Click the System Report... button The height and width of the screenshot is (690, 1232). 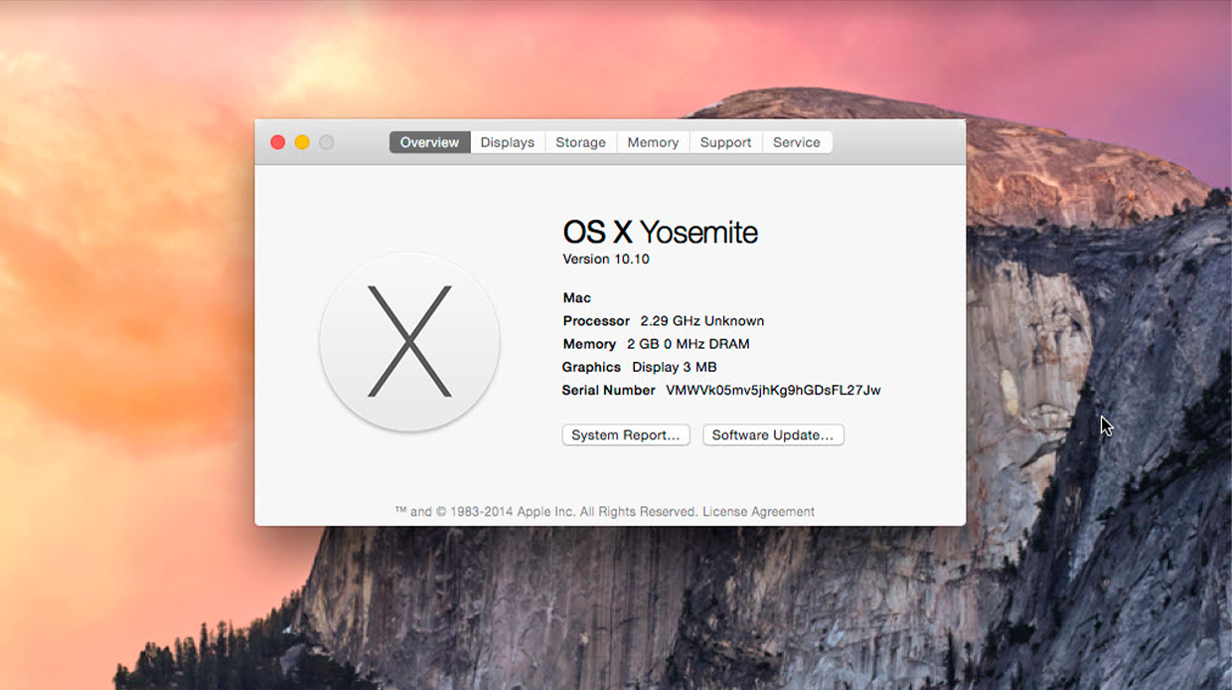626,435
